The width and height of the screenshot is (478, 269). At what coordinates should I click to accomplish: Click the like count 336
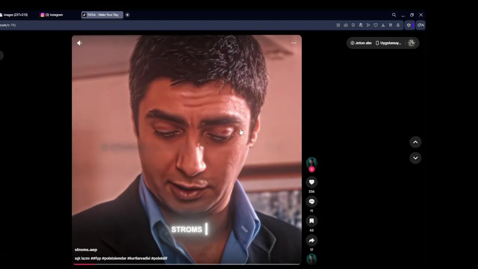(x=311, y=191)
